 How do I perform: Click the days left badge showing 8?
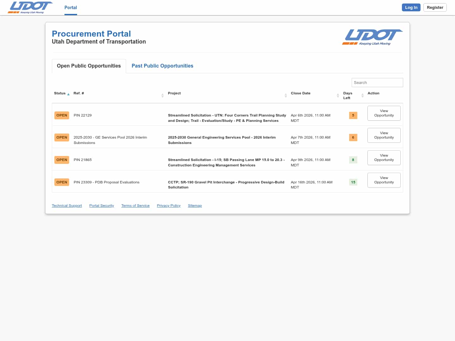353,160
